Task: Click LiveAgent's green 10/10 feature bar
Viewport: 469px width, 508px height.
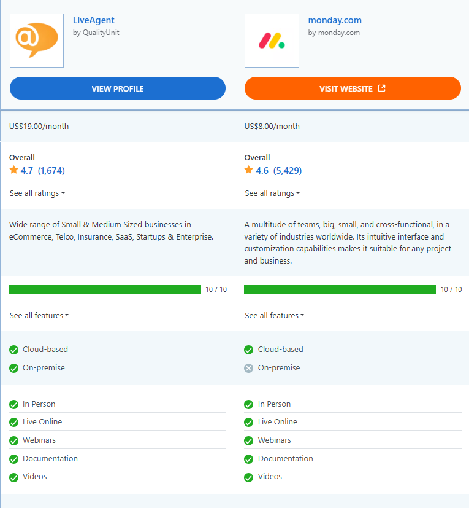Action: 104,289
